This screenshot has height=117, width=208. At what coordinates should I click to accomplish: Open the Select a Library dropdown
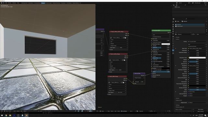[x=184, y=110]
